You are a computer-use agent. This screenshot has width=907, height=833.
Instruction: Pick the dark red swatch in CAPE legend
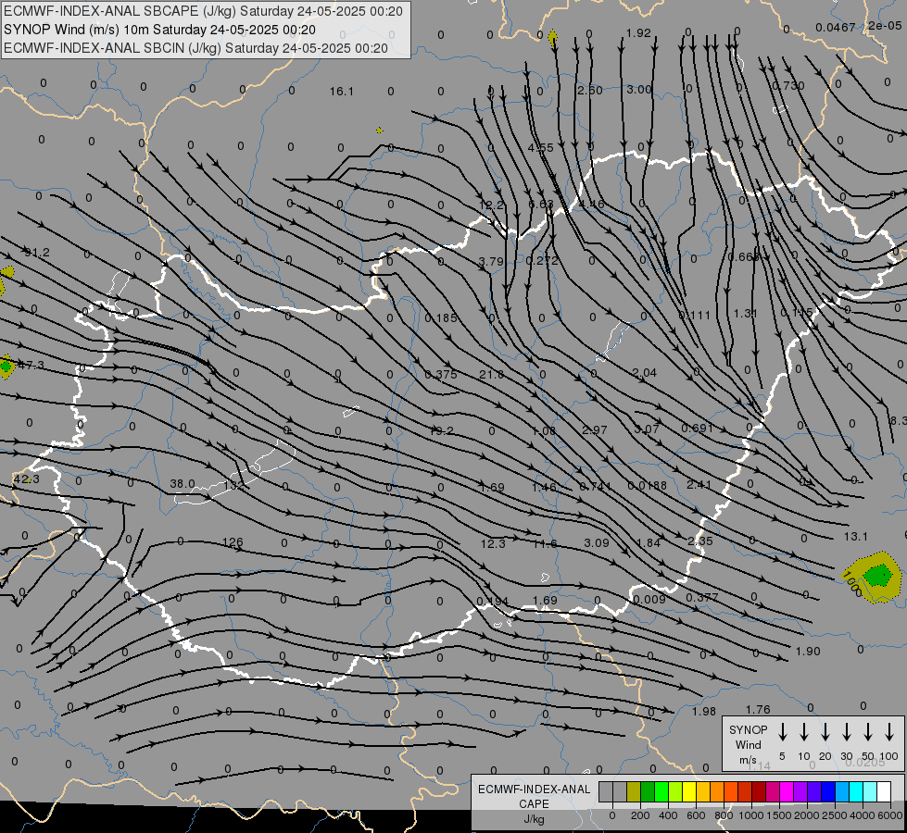coord(759,792)
